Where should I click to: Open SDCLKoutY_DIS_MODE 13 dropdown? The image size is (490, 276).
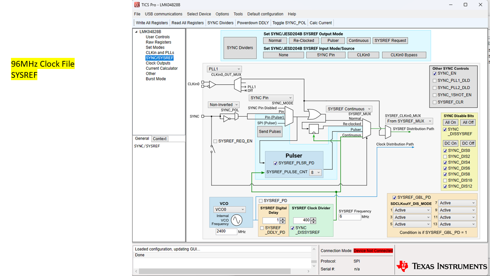(x=457, y=224)
